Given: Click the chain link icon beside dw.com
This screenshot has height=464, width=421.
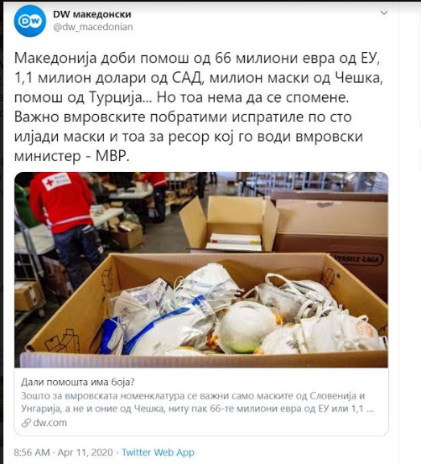Looking at the screenshot, I should point(26,423).
